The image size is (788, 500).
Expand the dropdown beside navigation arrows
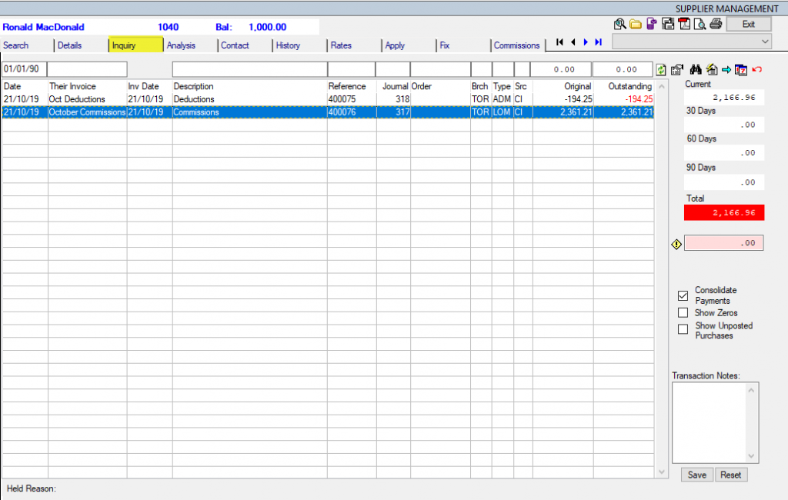(765, 42)
